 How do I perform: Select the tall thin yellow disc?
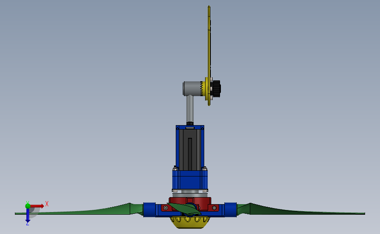(x=209, y=56)
